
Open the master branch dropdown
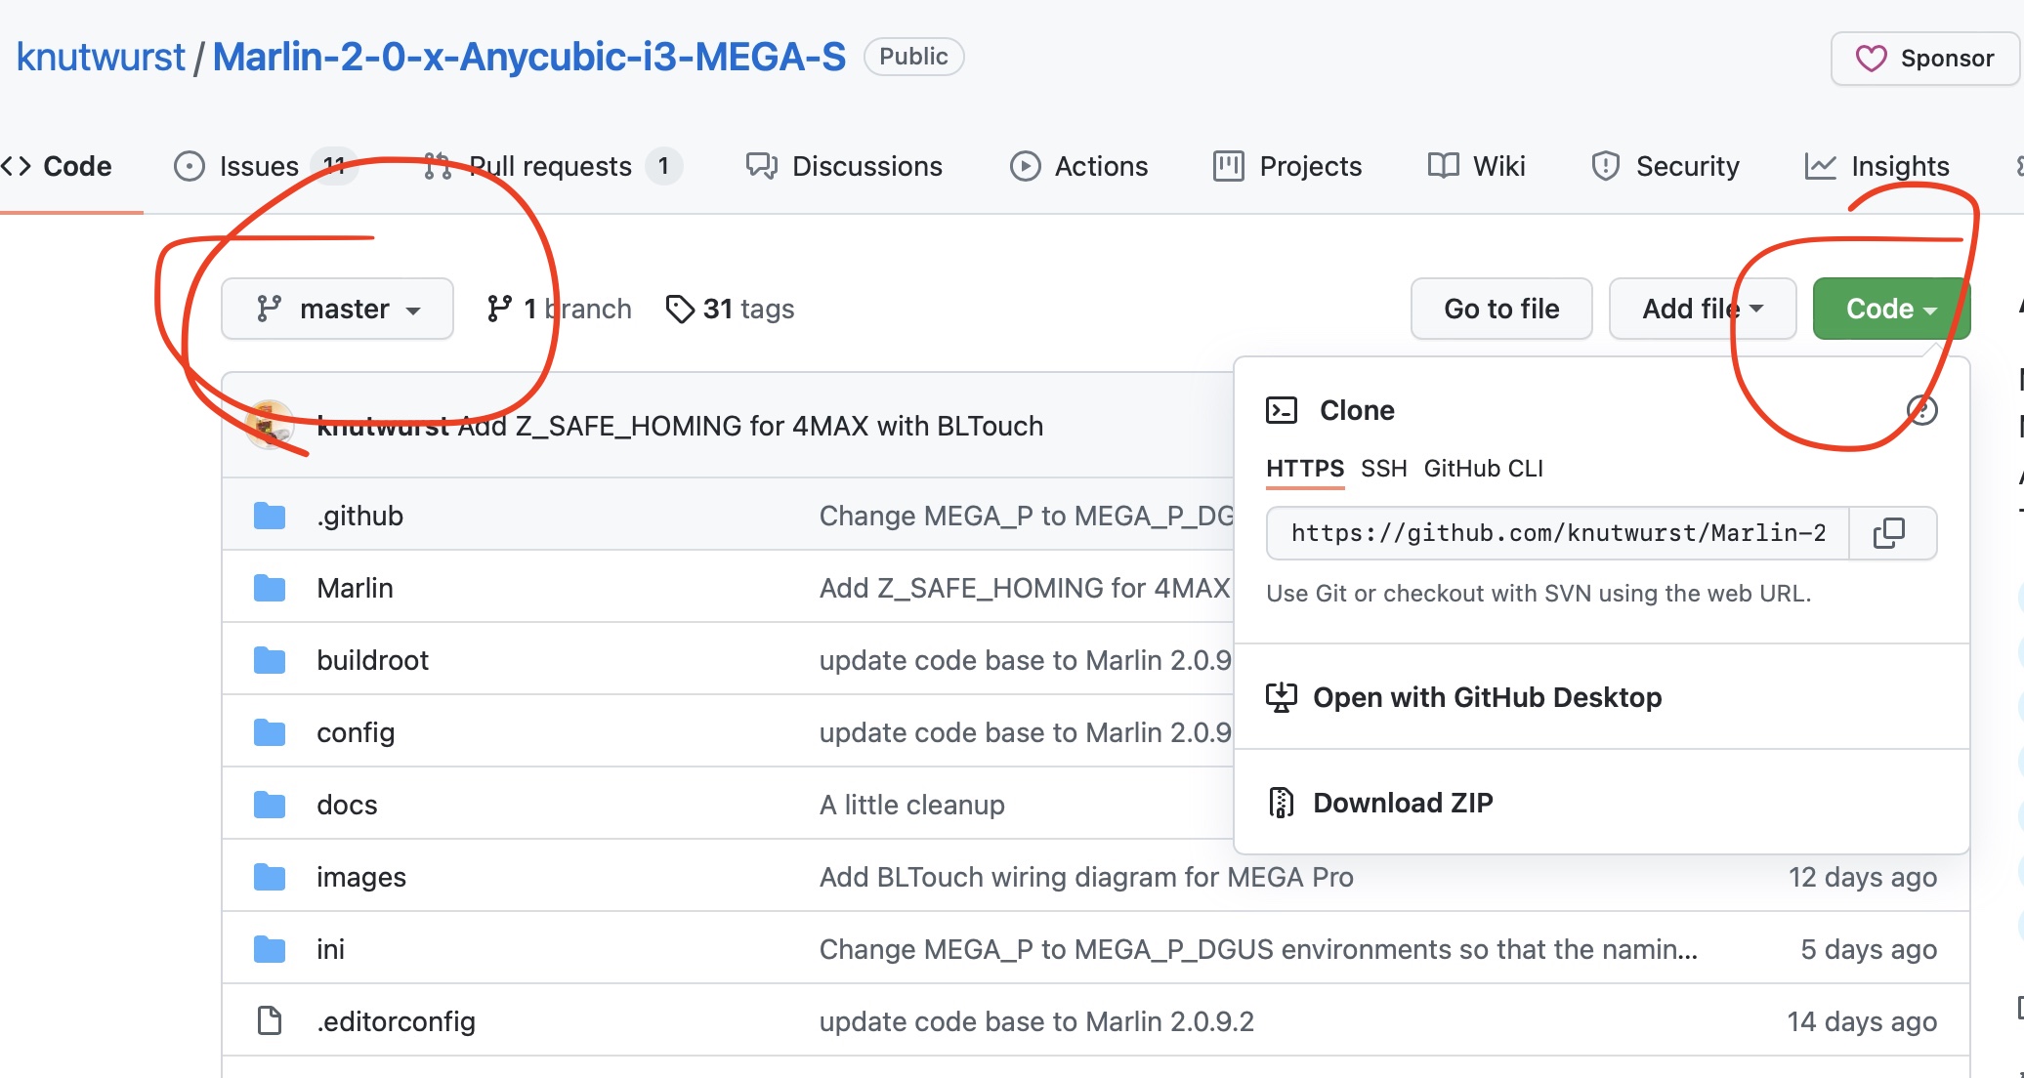coord(337,309)
